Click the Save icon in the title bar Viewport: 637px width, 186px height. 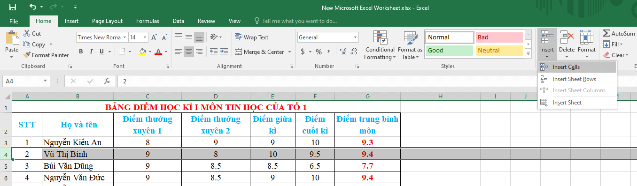tap(13, 7)
